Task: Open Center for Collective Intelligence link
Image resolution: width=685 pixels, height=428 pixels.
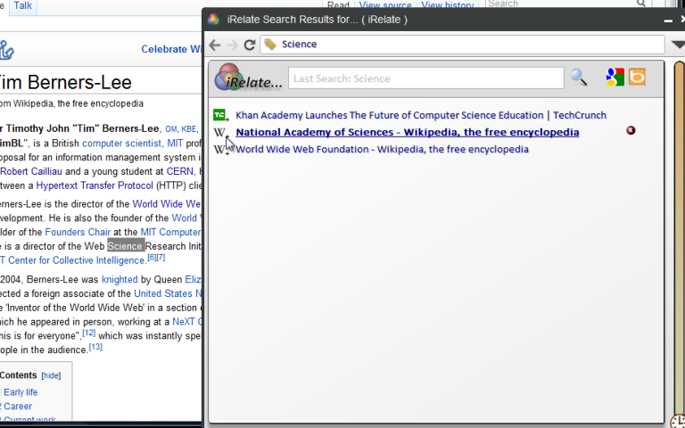Action: coord(77,260)
